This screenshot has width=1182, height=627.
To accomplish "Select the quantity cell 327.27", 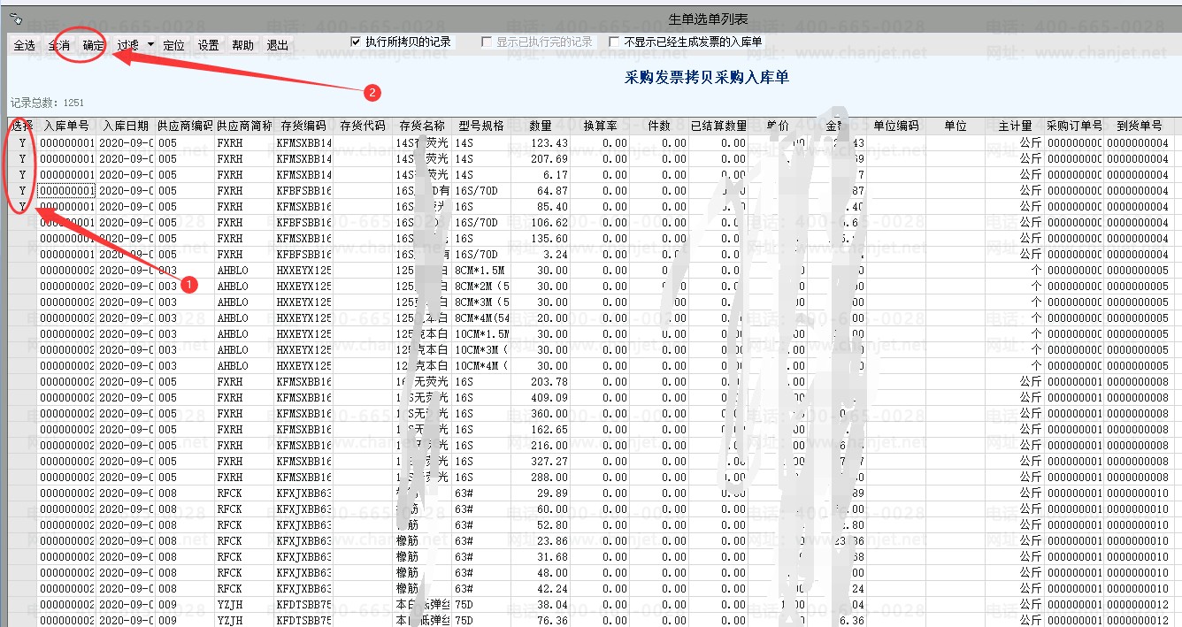I will tap(541, 462).
